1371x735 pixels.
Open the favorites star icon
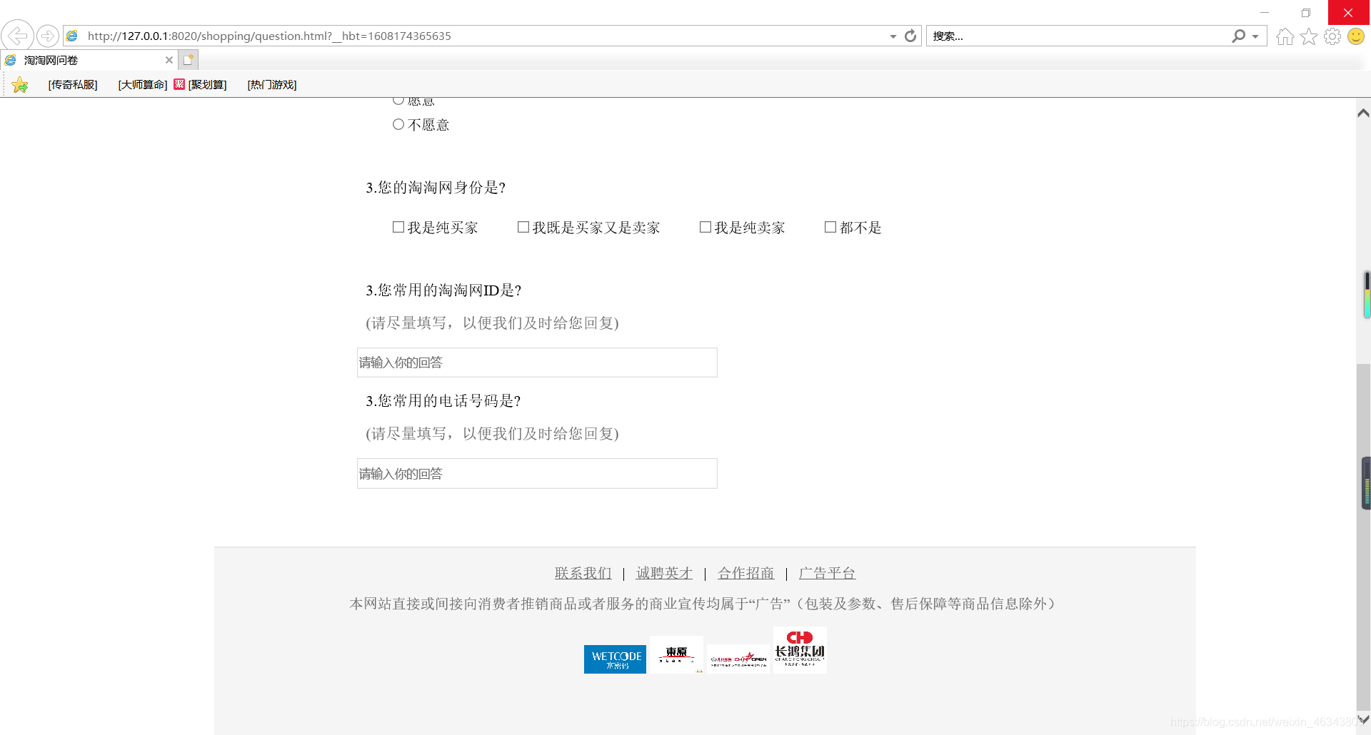point(1309,36)
